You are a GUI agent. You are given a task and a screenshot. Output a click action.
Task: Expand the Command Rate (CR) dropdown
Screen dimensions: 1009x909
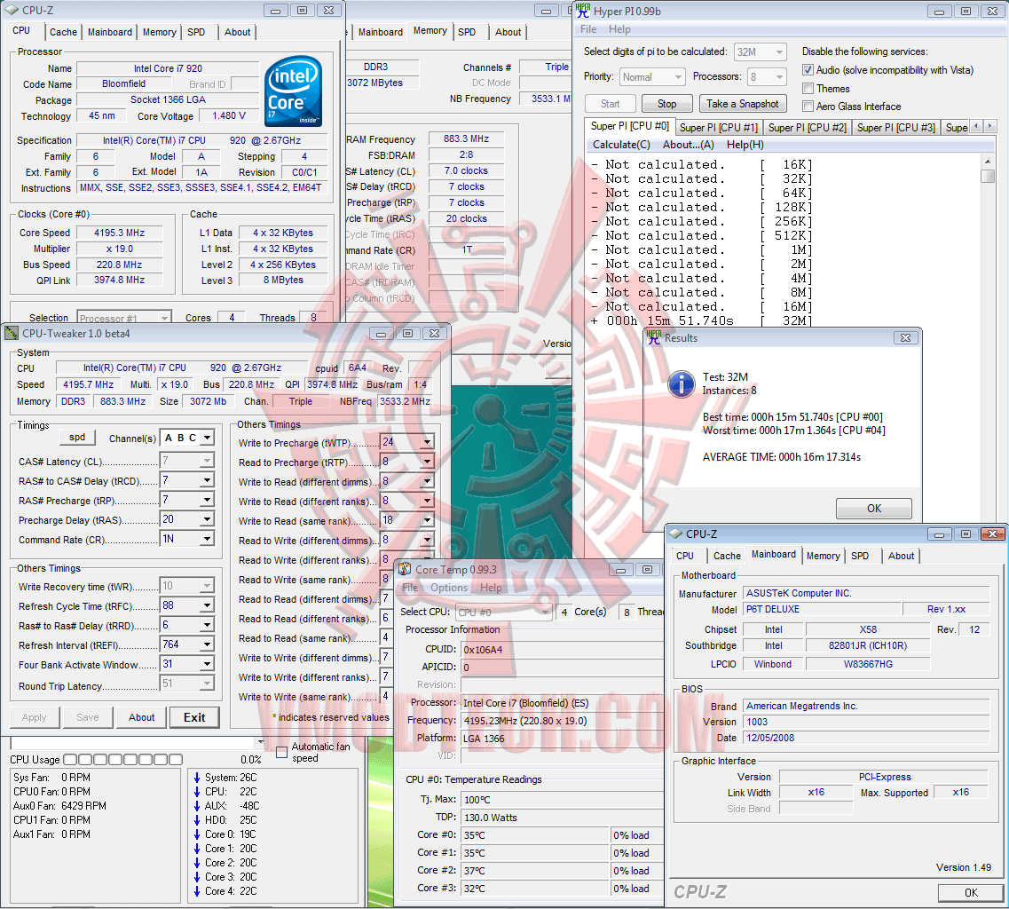207,539
